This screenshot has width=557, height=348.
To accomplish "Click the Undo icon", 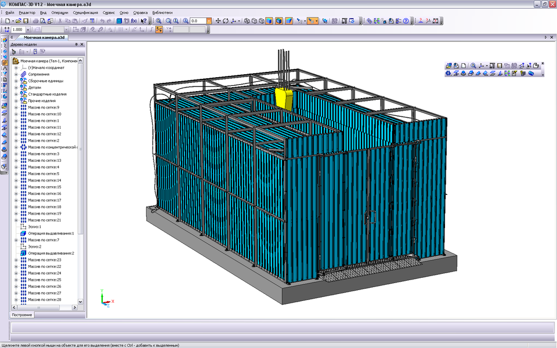I will 102,21.
